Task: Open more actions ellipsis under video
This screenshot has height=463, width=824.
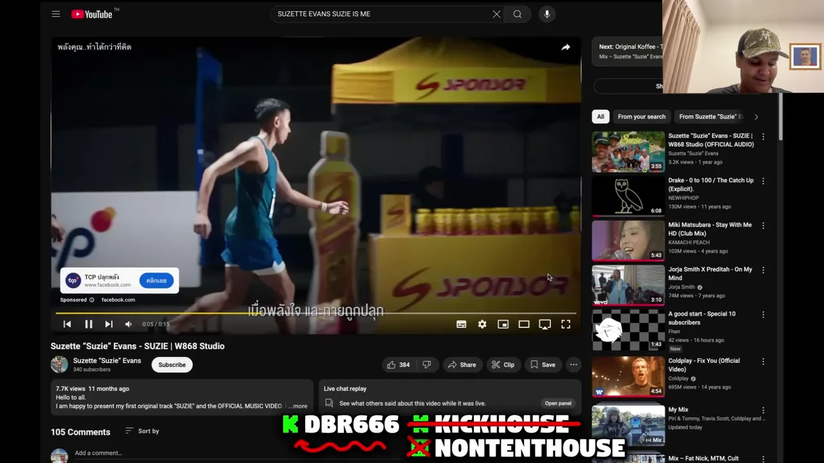Action: coord(573,365)
